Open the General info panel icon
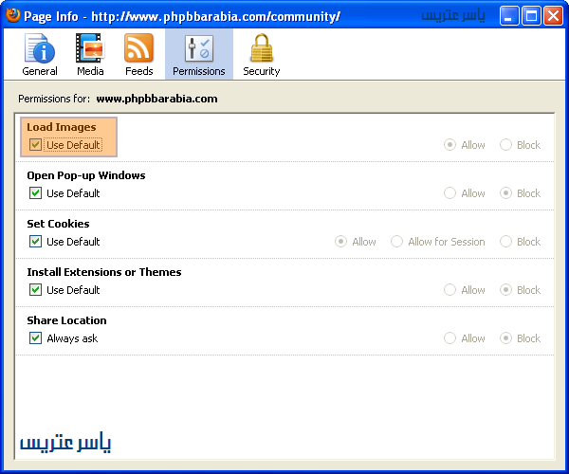This screenshot has width=569, height=474. [x=40, y=48]
